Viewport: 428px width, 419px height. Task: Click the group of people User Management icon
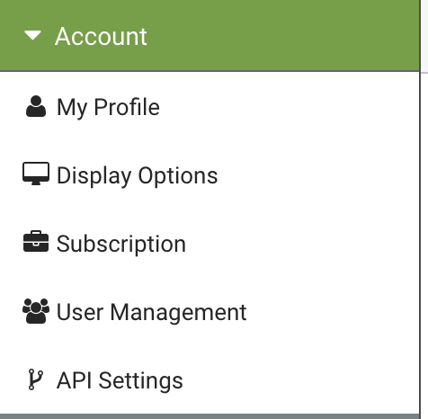pos(36,311)
